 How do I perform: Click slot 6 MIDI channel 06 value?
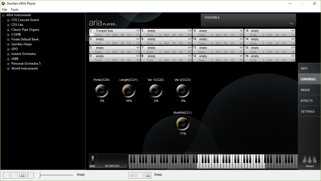[190, 43]
